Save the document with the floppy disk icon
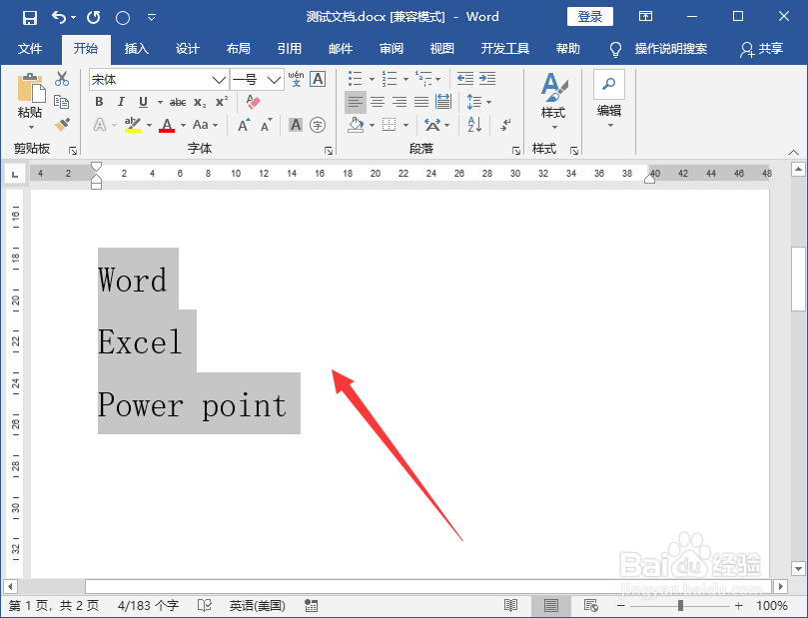 pos(30,18)
